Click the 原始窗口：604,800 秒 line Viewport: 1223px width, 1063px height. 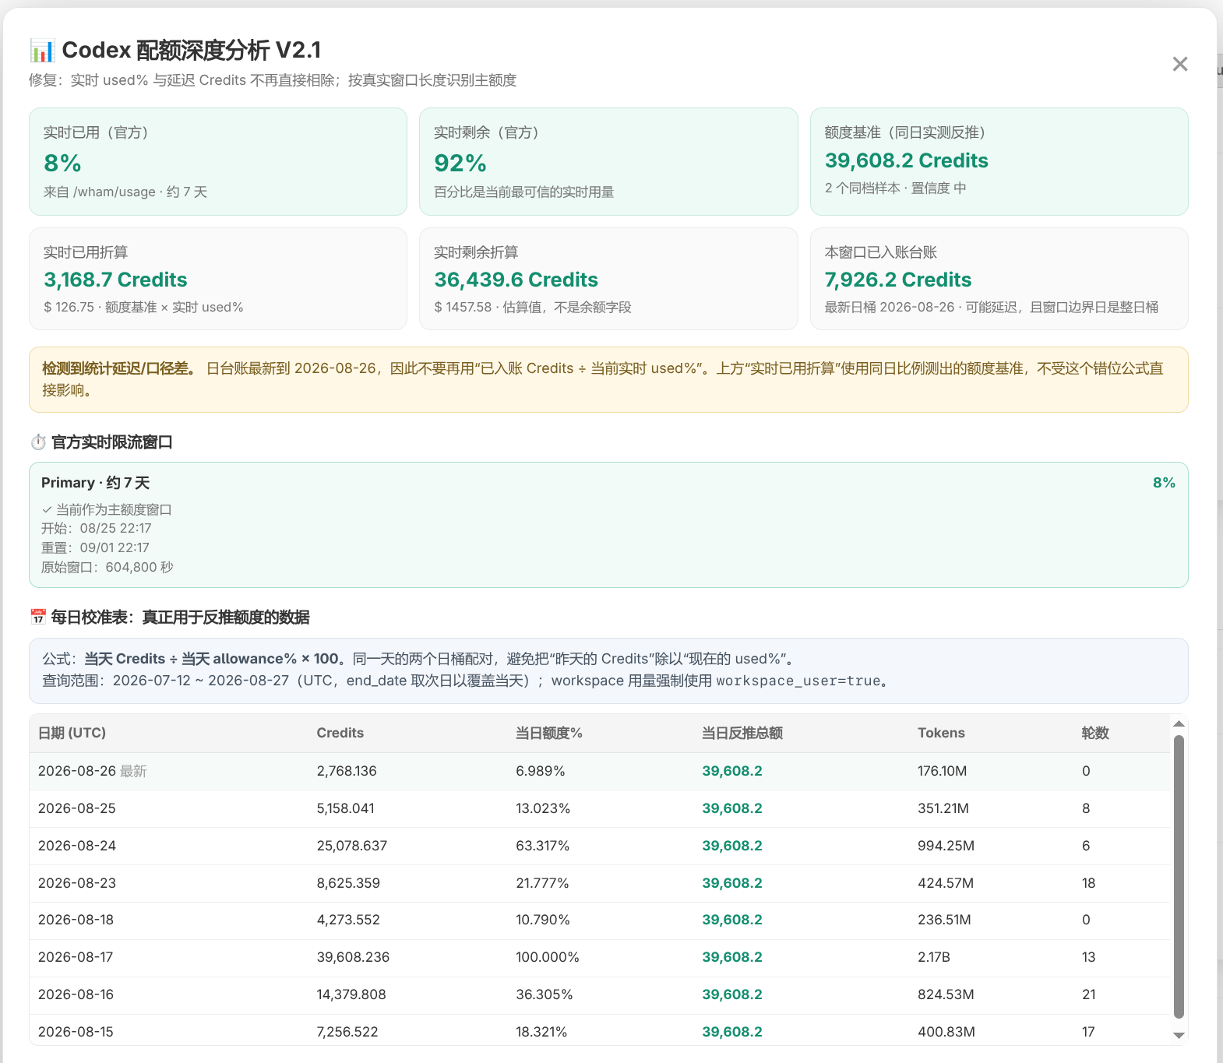[107, 567]
